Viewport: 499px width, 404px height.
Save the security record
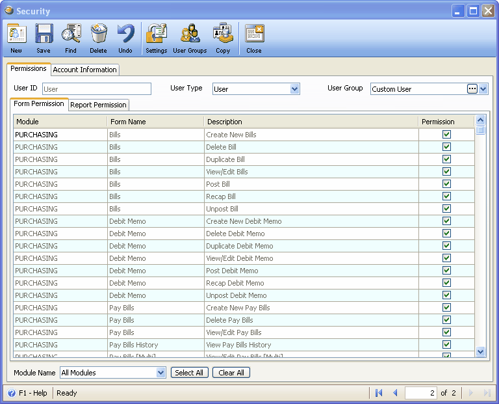44,38
